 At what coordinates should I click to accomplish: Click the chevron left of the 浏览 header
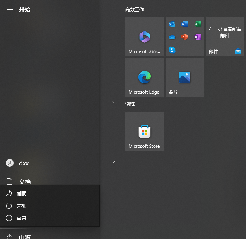(114, 102)
